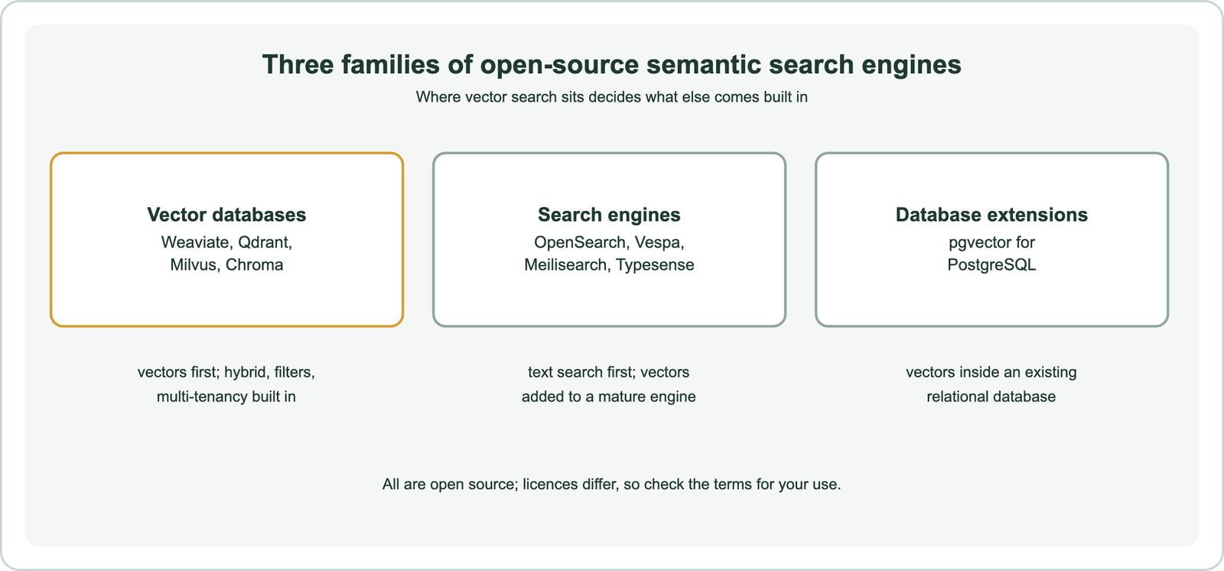Click the text 'OpenSearch, Vespa, Meilisearch, Typesense'

(x=609, y=254)
